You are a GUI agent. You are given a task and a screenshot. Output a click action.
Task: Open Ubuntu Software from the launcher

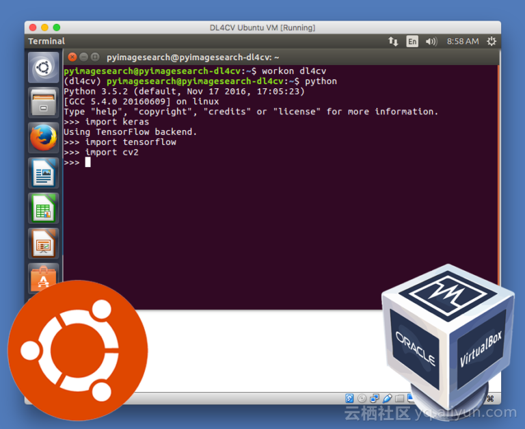43,277
